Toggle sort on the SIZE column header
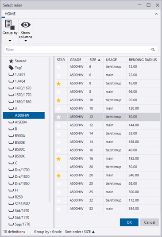This screenshot has height=237, width=162. [95, 60]
